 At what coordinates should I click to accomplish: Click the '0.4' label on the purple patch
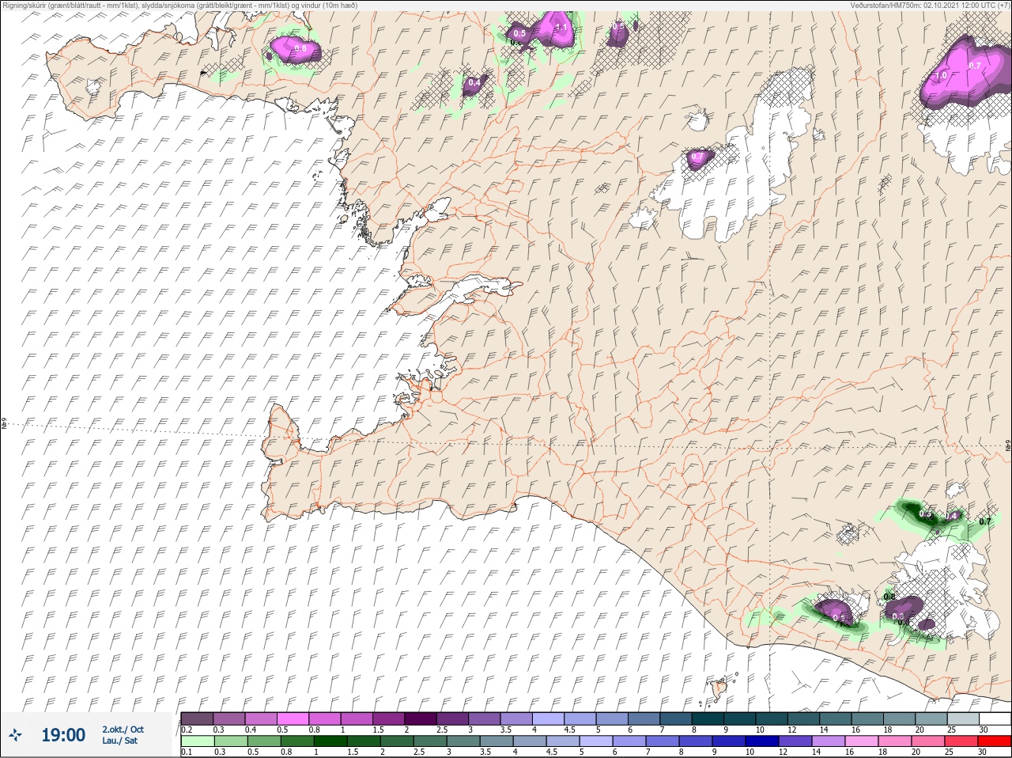(474, 82)
